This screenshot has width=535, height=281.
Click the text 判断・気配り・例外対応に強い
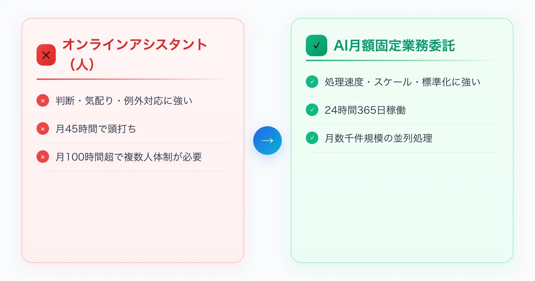pyautogui.click(x=124, y=101)
